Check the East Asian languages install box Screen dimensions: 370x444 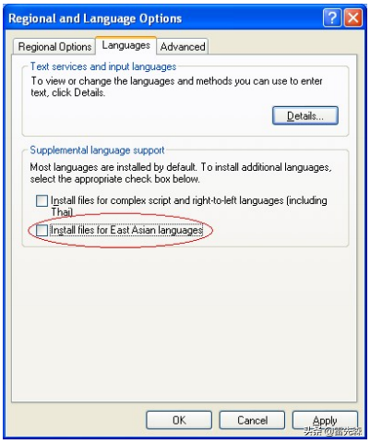pyautogui.click(x=42, y=230)
